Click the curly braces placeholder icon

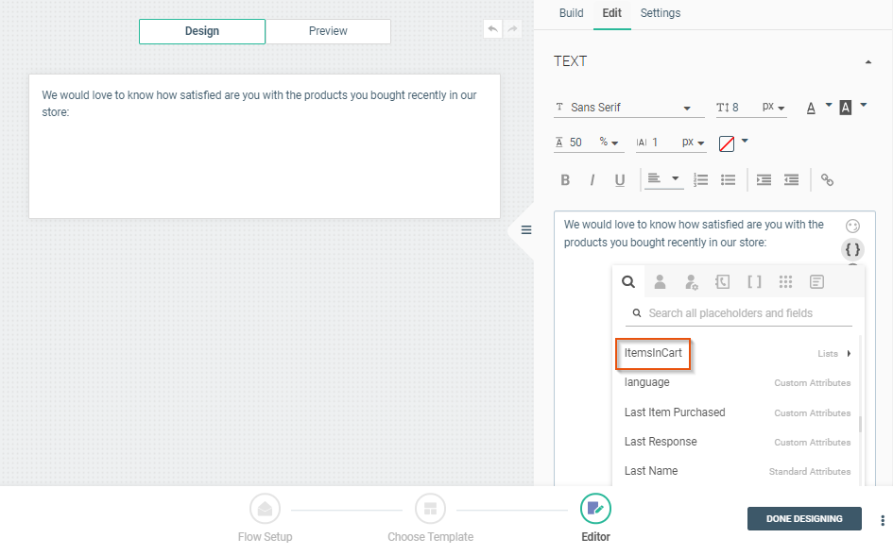point(852,250)
